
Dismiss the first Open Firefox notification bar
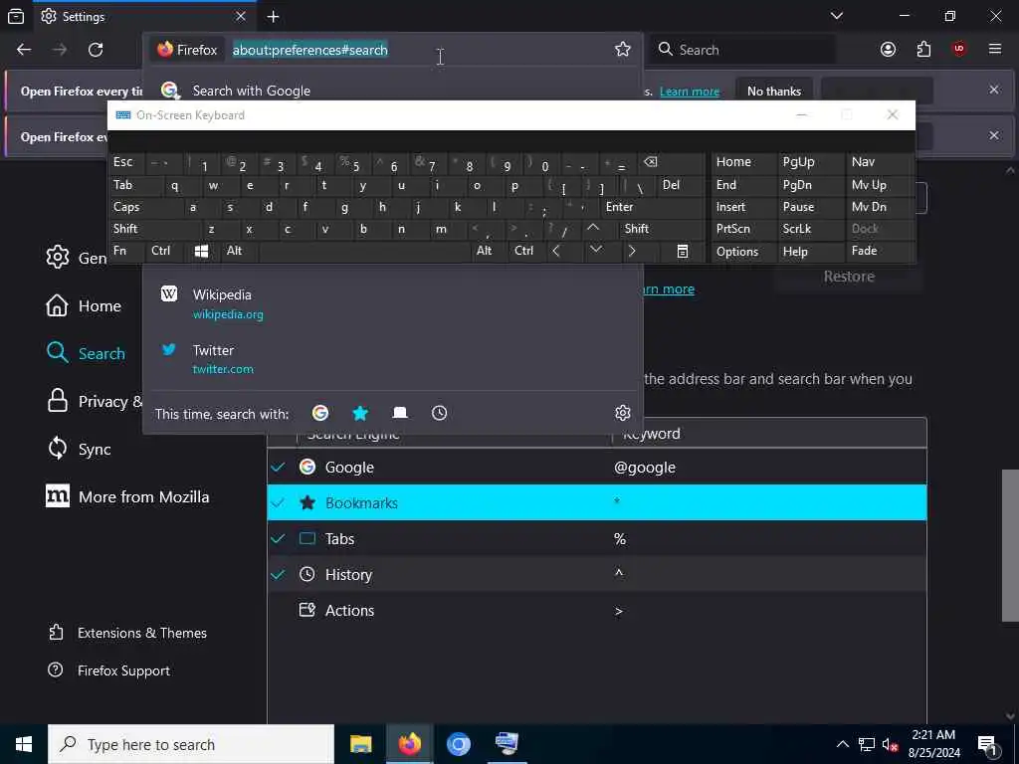994,90
